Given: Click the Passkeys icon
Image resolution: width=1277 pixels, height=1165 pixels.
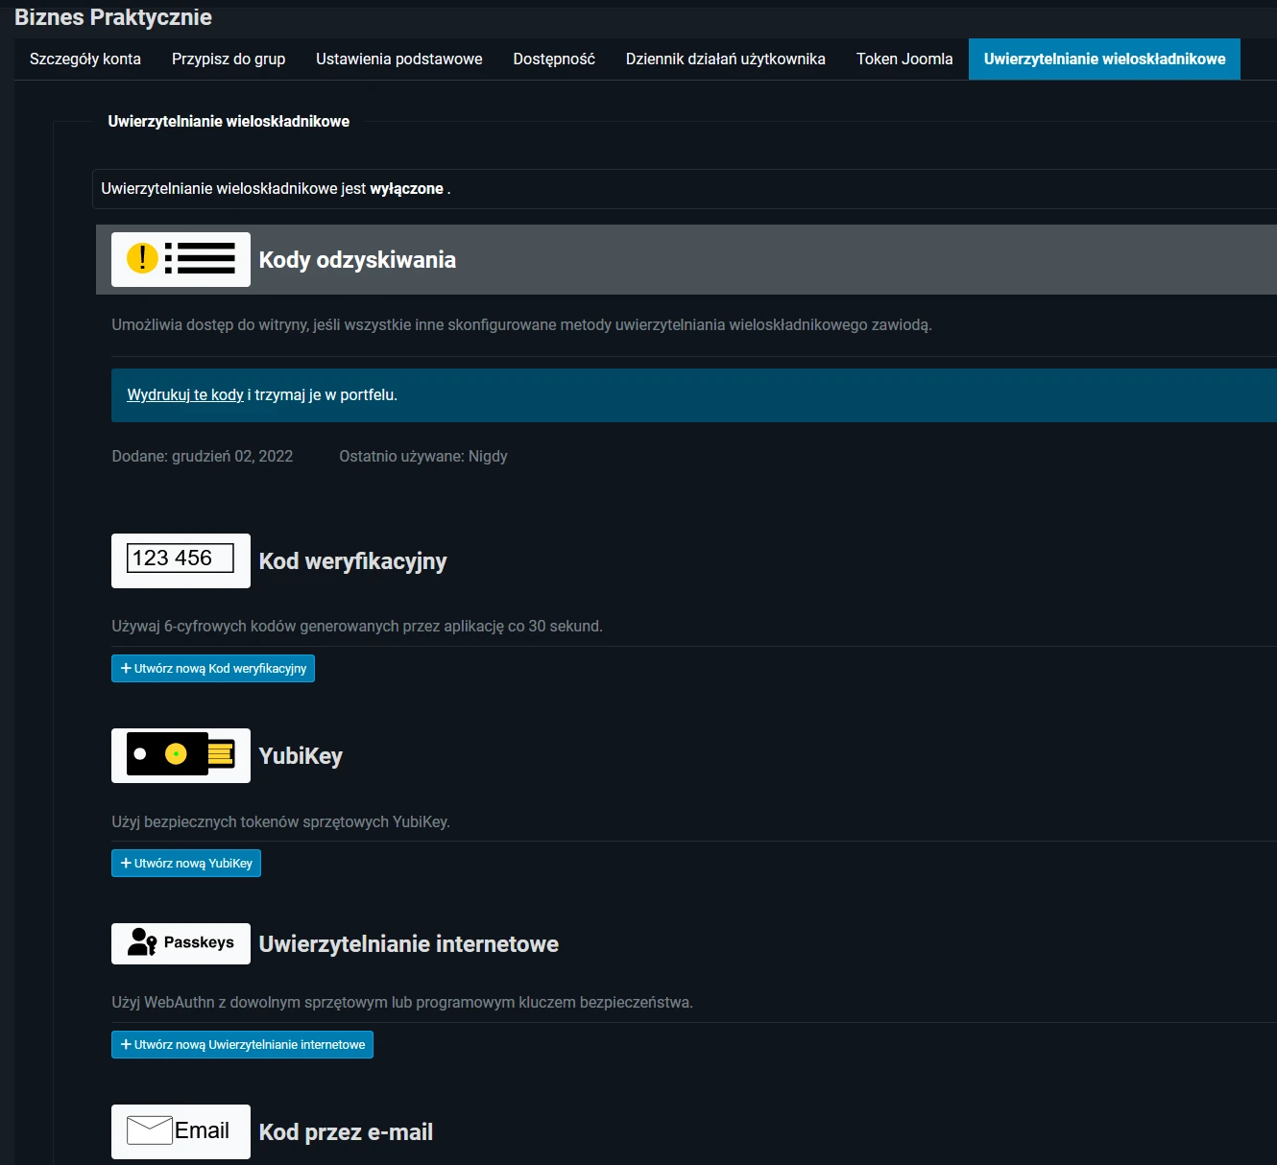Looking at the screenshot, I should 181,943.
